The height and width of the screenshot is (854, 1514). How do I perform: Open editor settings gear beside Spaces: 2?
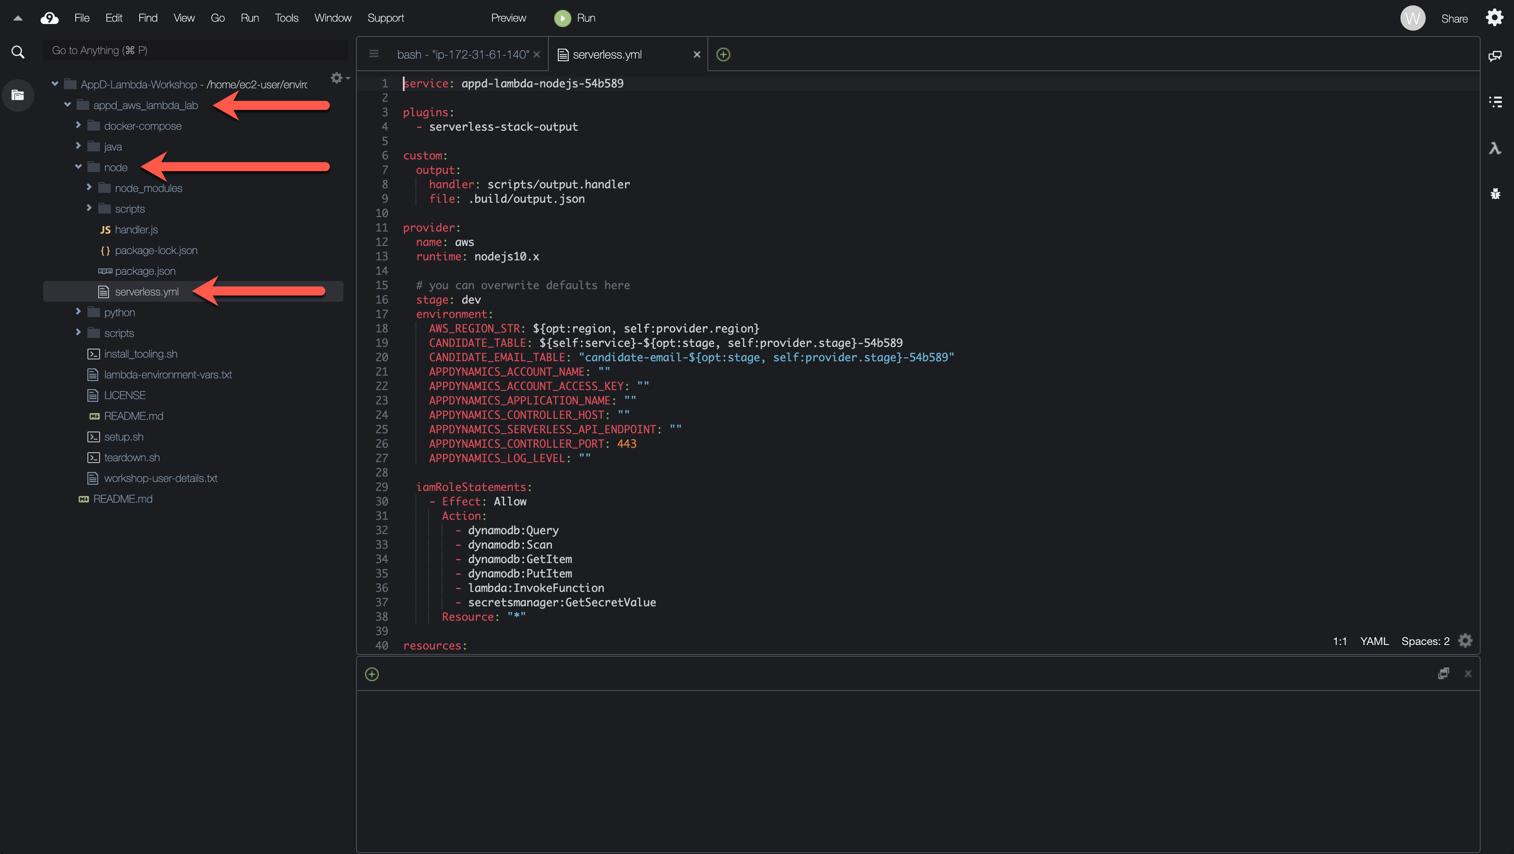pos(1466,641)
